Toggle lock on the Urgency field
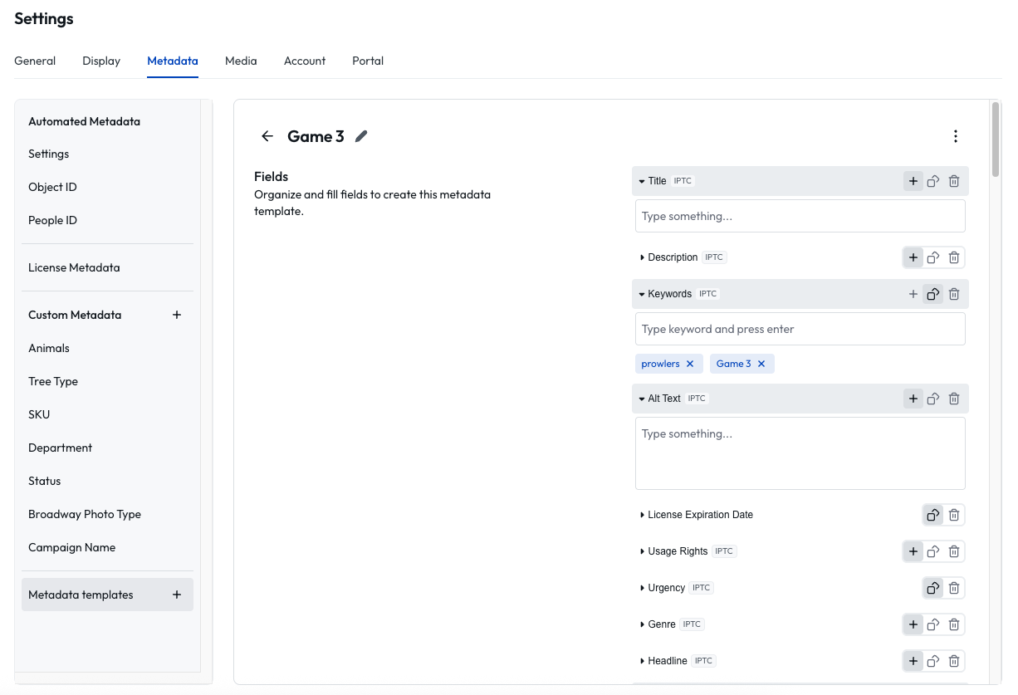The image size is (1018, 695). click(x=933, y=588)
